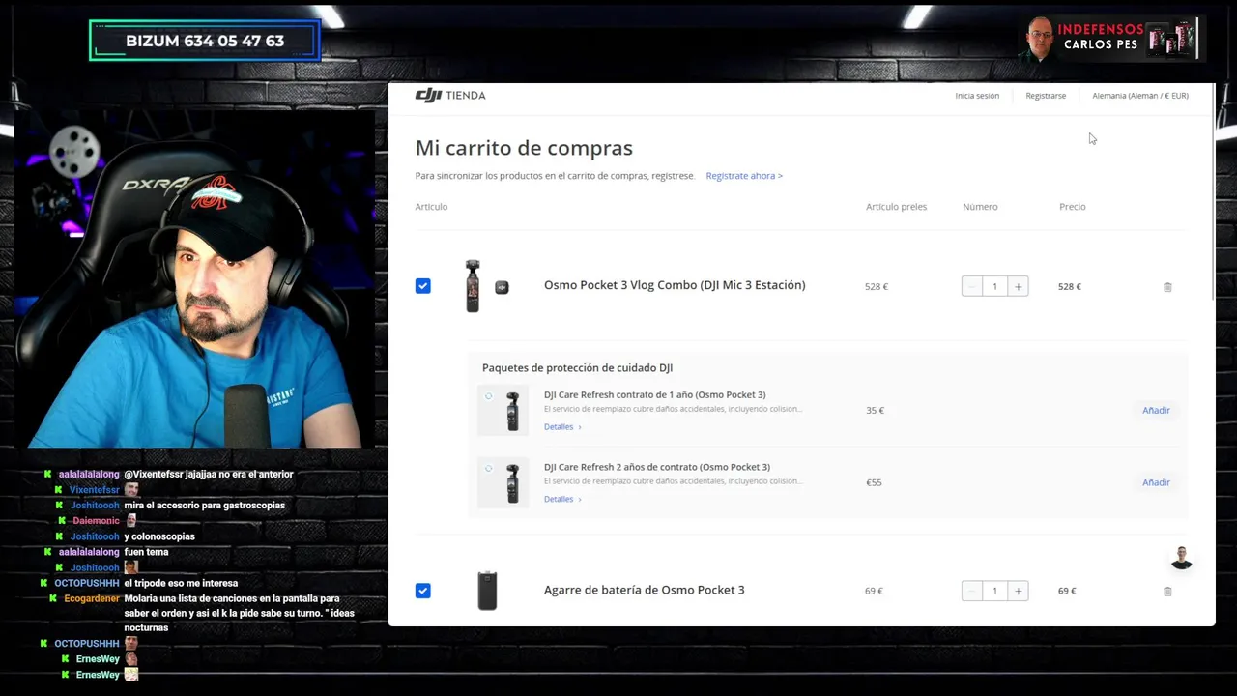Open the Osmo Pocket 3 Vlog Combo product thumbnail
Screen dimensions: 1237x696
[x=486, y=286]
